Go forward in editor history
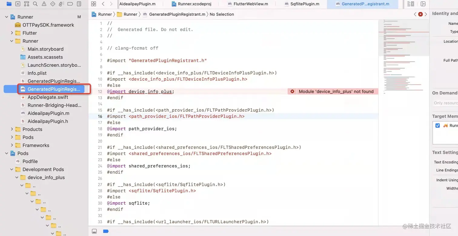Image resolution: width=458 pixels, height=236 pixels. [x=111, y=4]
